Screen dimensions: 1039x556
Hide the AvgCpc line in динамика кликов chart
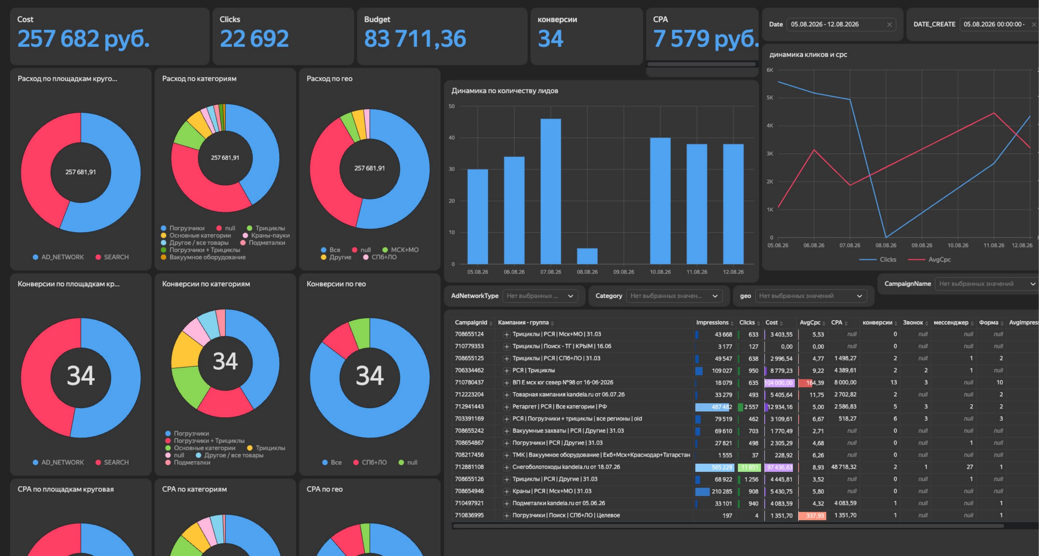(929, 260)
